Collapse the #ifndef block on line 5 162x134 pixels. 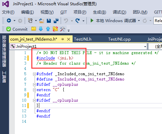coord(34,74)
